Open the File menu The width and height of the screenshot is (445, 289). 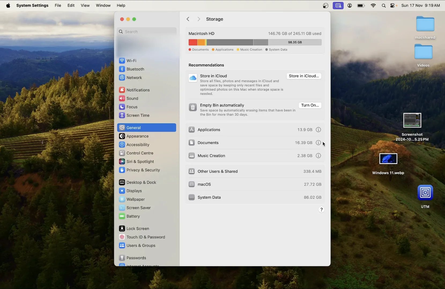58,5
